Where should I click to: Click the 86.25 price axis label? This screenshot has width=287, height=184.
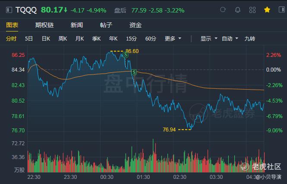point(18,55)
